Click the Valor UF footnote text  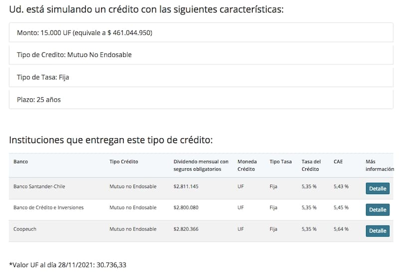tap(68, 265)
